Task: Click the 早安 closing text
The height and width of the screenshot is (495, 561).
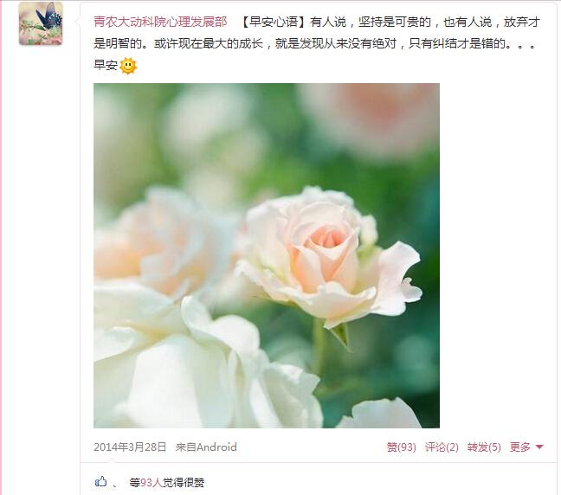Action: click(x=106, y=65)
